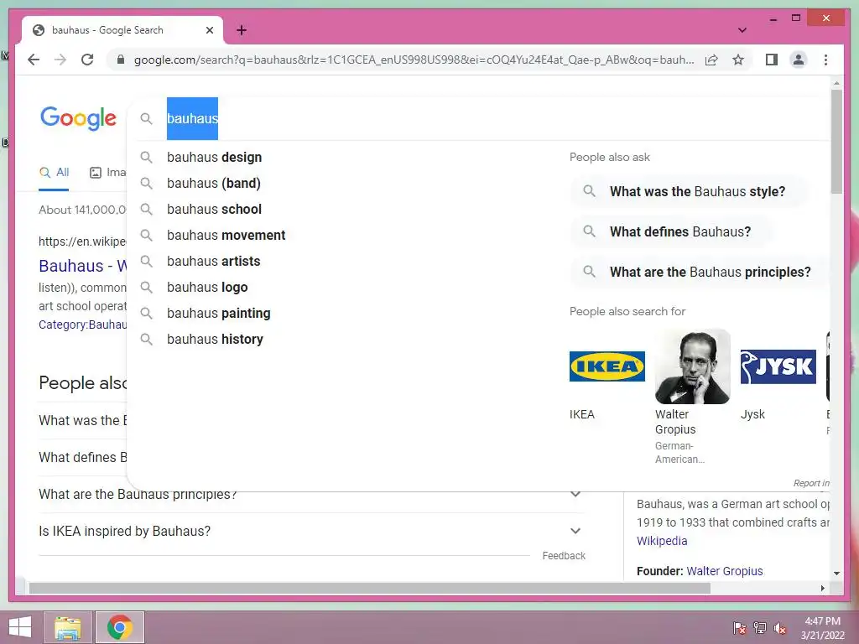Click magnifier icon beside bauhaus history
This screenshot has height=644, width=859.
point(146,339)
